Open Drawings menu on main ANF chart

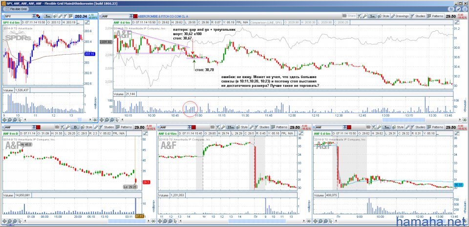click(400, 16)
